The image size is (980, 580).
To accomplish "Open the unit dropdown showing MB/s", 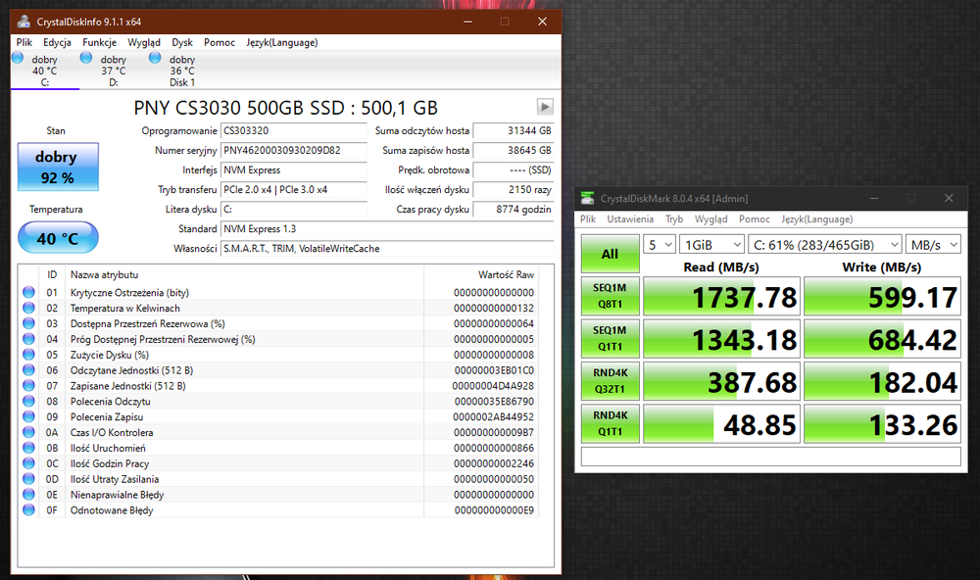I will tap(933, 244).
